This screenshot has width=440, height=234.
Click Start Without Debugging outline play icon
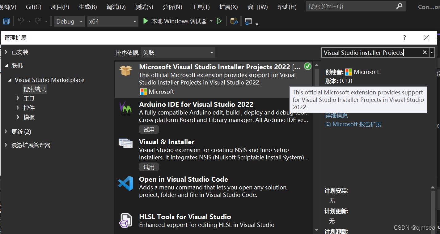(x=219, y=21)
